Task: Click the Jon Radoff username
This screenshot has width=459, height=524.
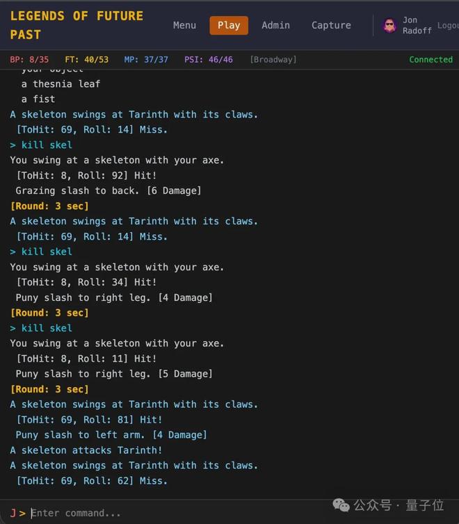Action: coord(416,26)
